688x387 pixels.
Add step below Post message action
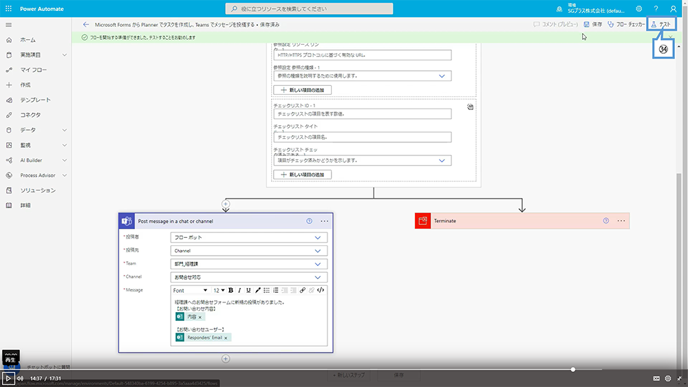(226, 359)
